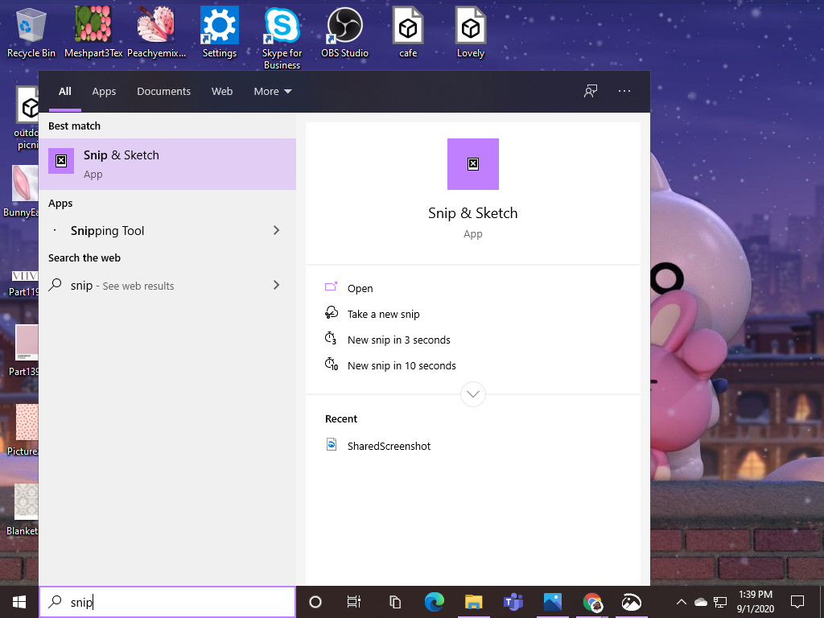
Task: Click Open for Snip & Sketch
Action: 360,289
